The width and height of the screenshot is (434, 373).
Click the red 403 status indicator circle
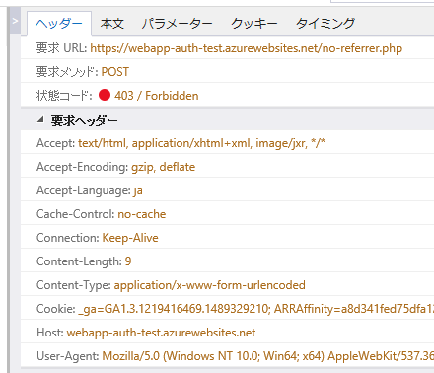(105, 95)
